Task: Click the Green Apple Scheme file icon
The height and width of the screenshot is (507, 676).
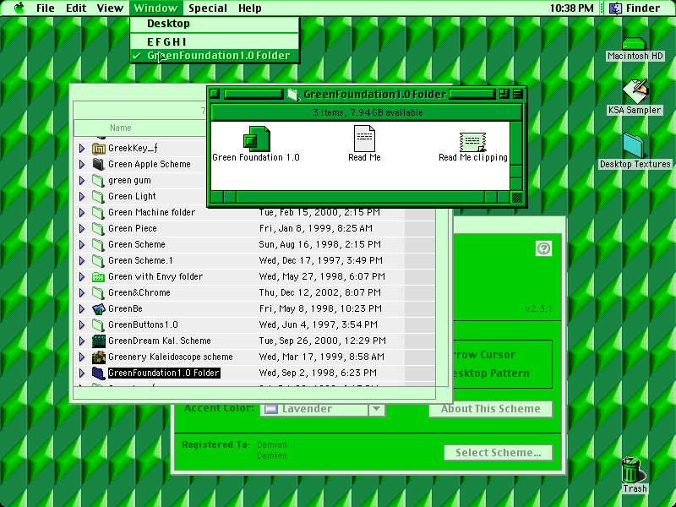Action: [x=99, y=164]
